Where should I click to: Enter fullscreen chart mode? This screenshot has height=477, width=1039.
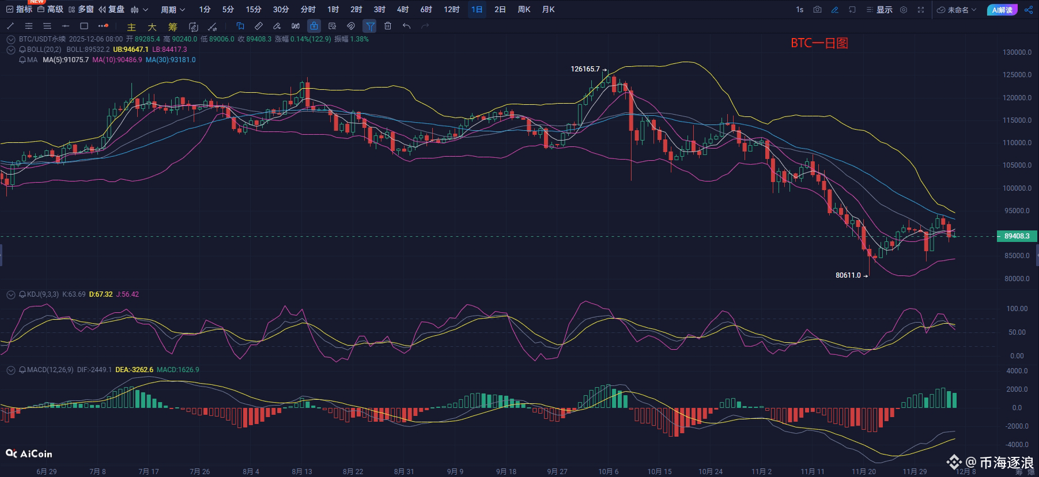point(921,10)
